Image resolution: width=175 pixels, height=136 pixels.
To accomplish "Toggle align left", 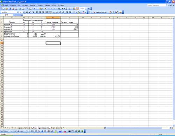I will pos(37,12).
